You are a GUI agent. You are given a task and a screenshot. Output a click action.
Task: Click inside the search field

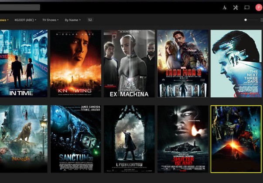click(20, 7)
